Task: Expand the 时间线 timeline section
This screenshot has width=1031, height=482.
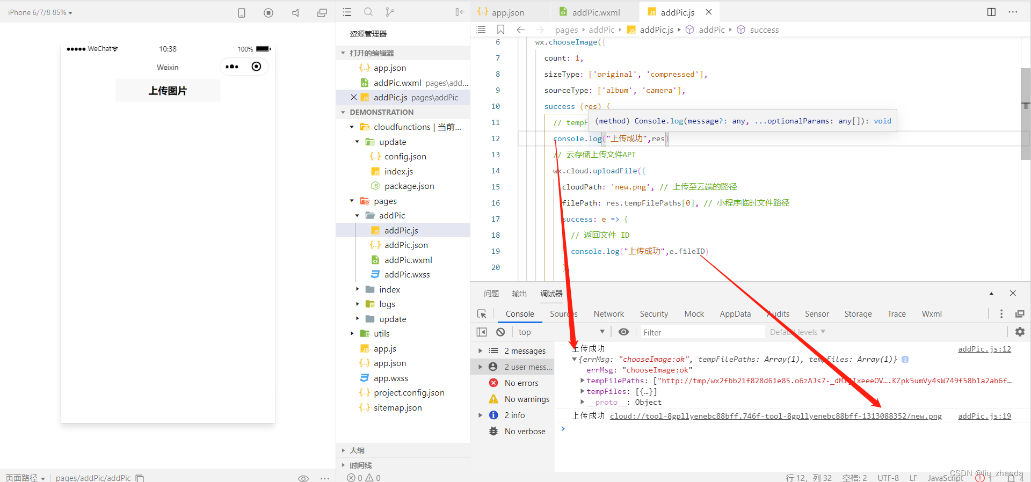Action: coord(343,465)
